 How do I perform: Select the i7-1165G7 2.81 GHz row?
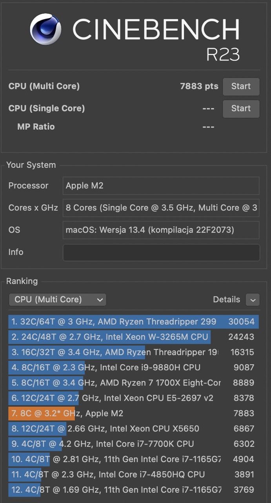pos(133,459)
